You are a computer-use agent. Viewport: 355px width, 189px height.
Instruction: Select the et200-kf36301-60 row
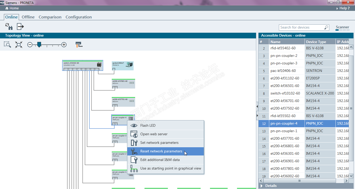point(304,154)
